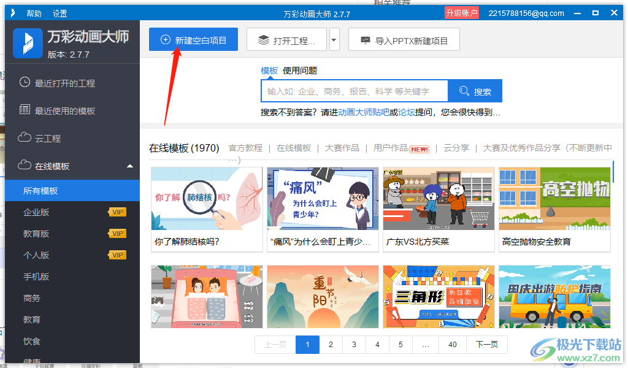Click the clock icon beside 最近打开的工程

click(25, 82)
